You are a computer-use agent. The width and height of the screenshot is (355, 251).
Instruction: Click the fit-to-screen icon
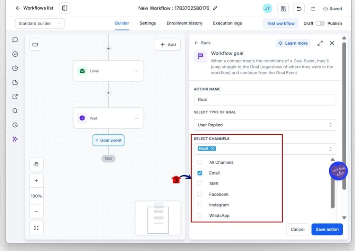click(x=36, y=228)
